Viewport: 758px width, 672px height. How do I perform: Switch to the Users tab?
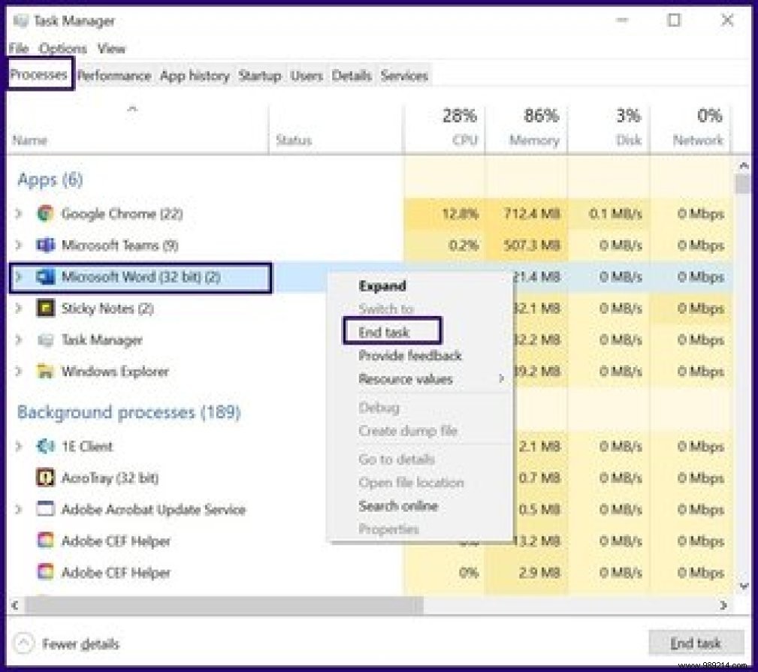point(307,76)
